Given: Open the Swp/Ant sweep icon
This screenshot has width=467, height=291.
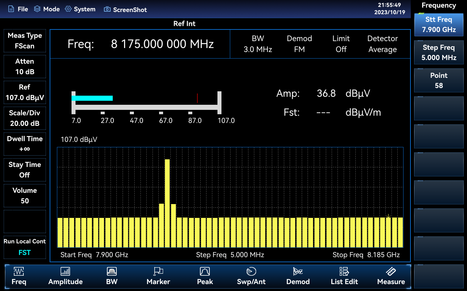Looking at the screenshot, I should (251, 271).
